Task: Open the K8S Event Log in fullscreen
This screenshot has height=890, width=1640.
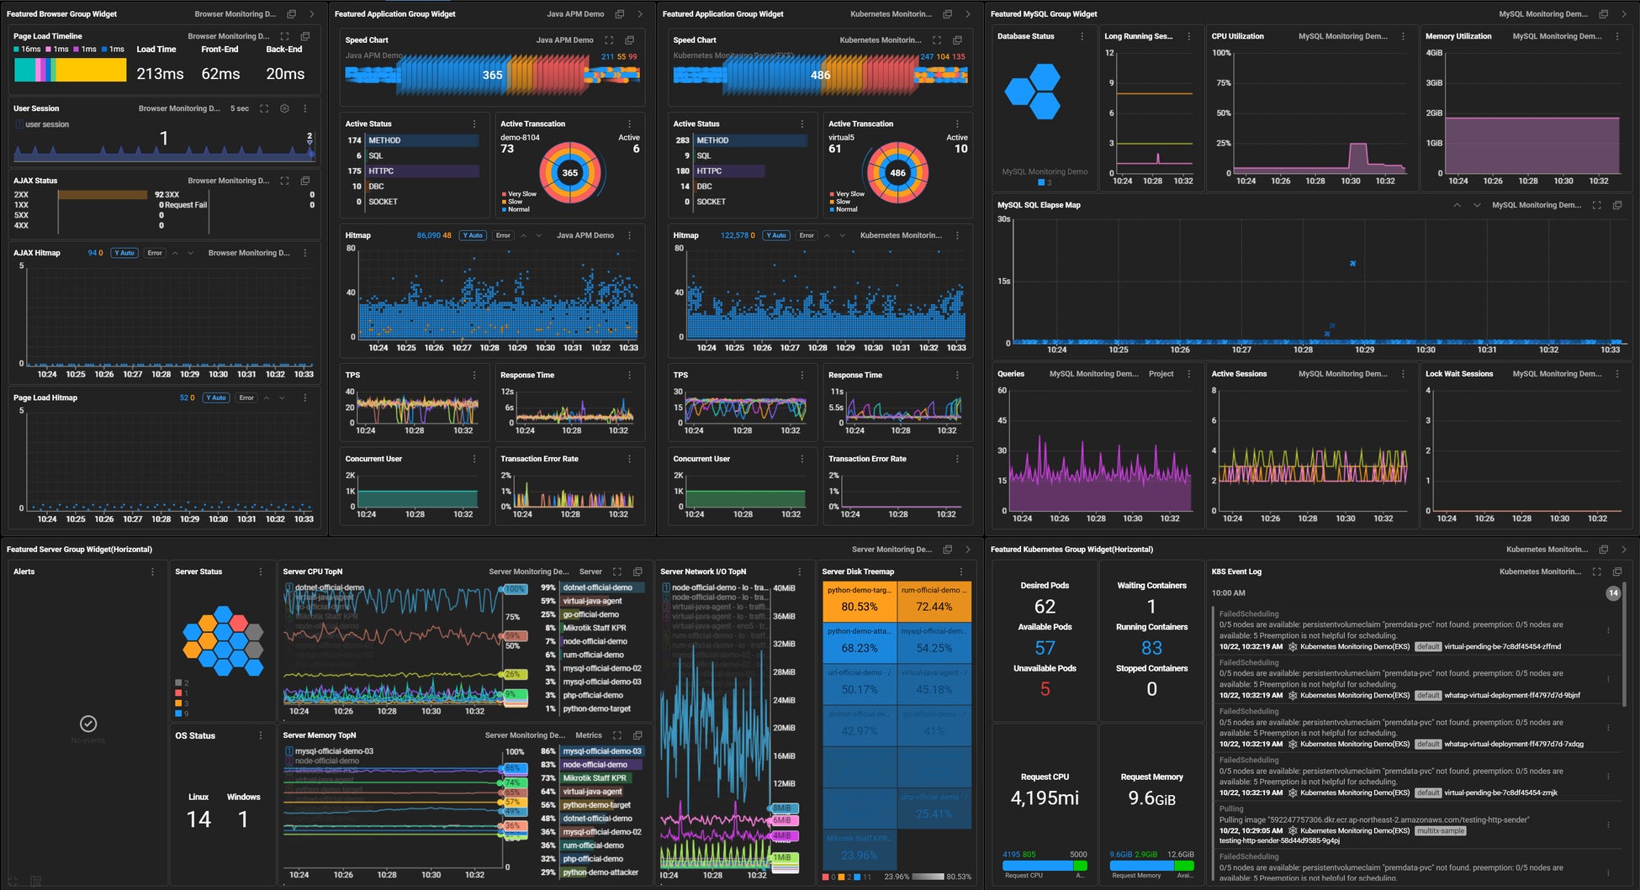Action: 1596,571
